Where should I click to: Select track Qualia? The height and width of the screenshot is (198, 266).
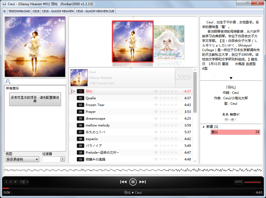click(131, 98)
